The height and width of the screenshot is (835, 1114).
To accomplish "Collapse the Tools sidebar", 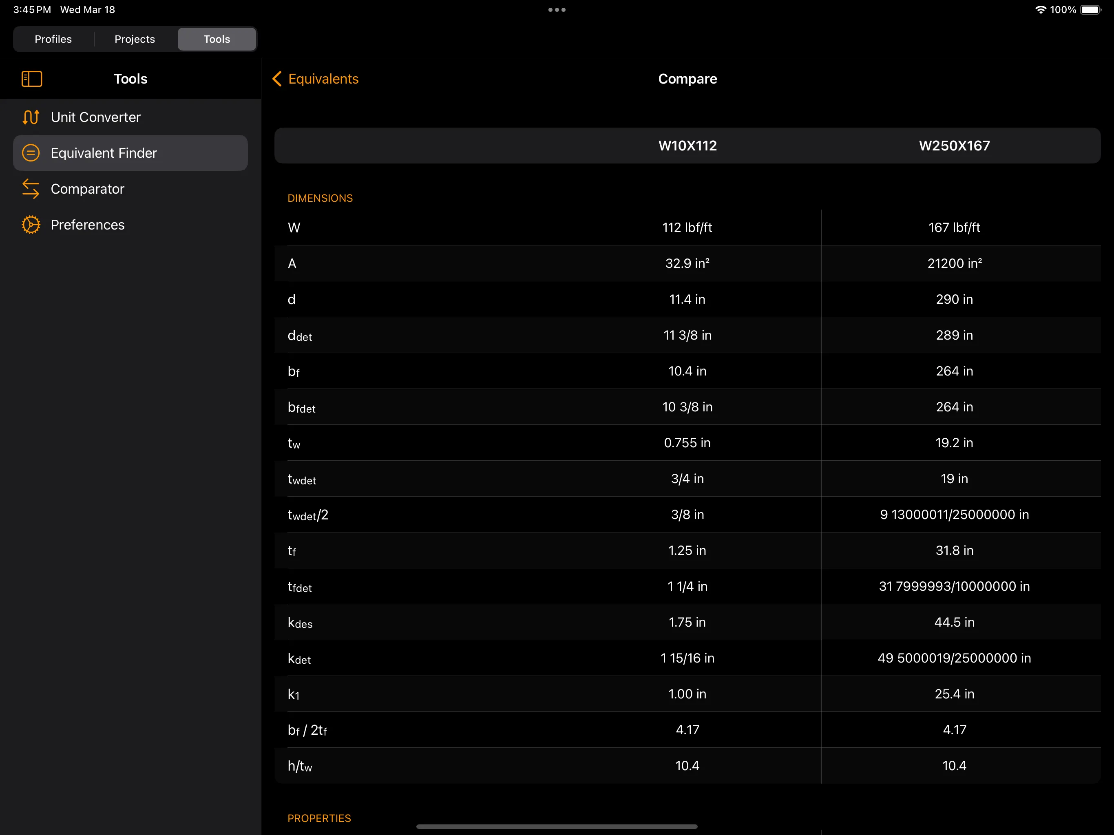I will click(31, 79).
